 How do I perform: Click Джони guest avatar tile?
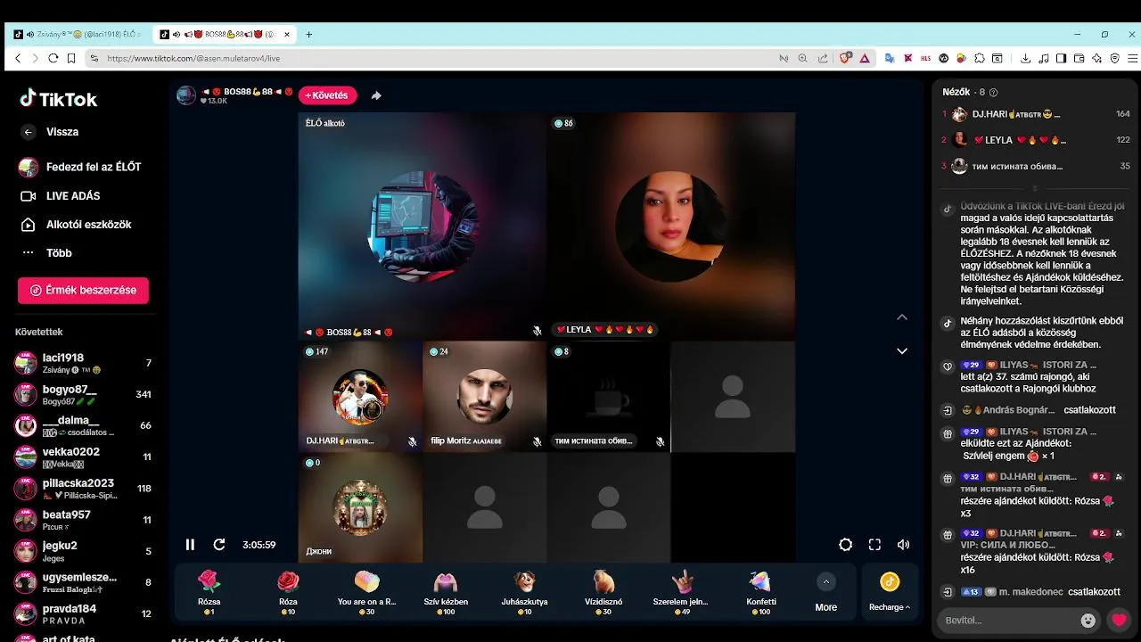coord(360,507)
